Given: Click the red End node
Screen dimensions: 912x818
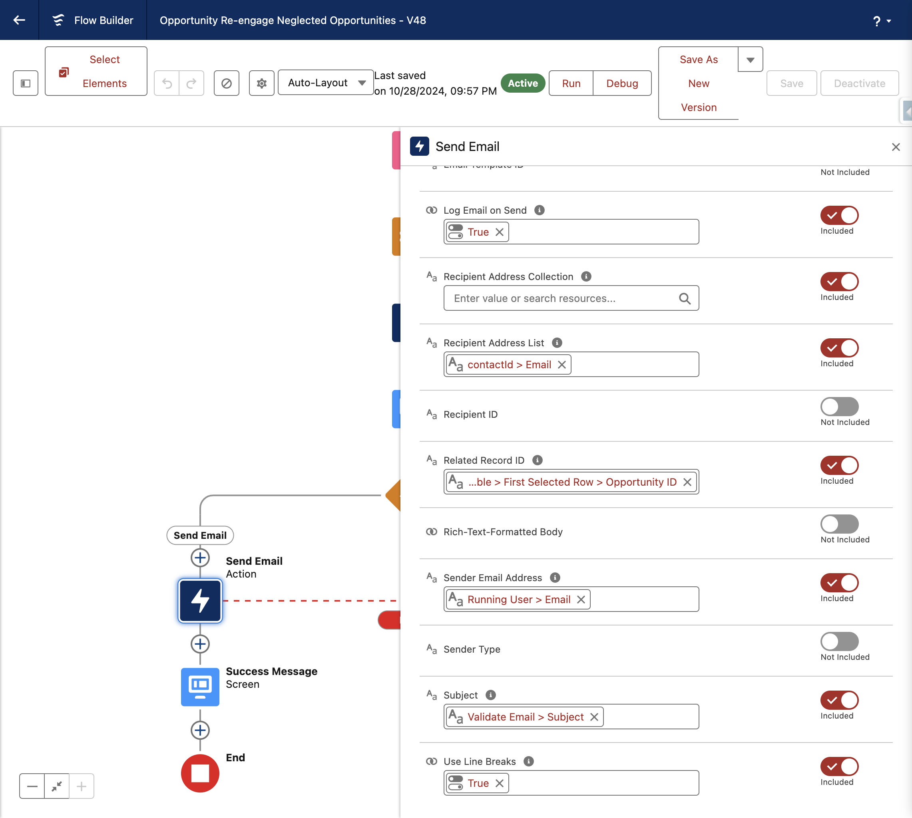Looking at the screenshot, I should pos(200,773).
